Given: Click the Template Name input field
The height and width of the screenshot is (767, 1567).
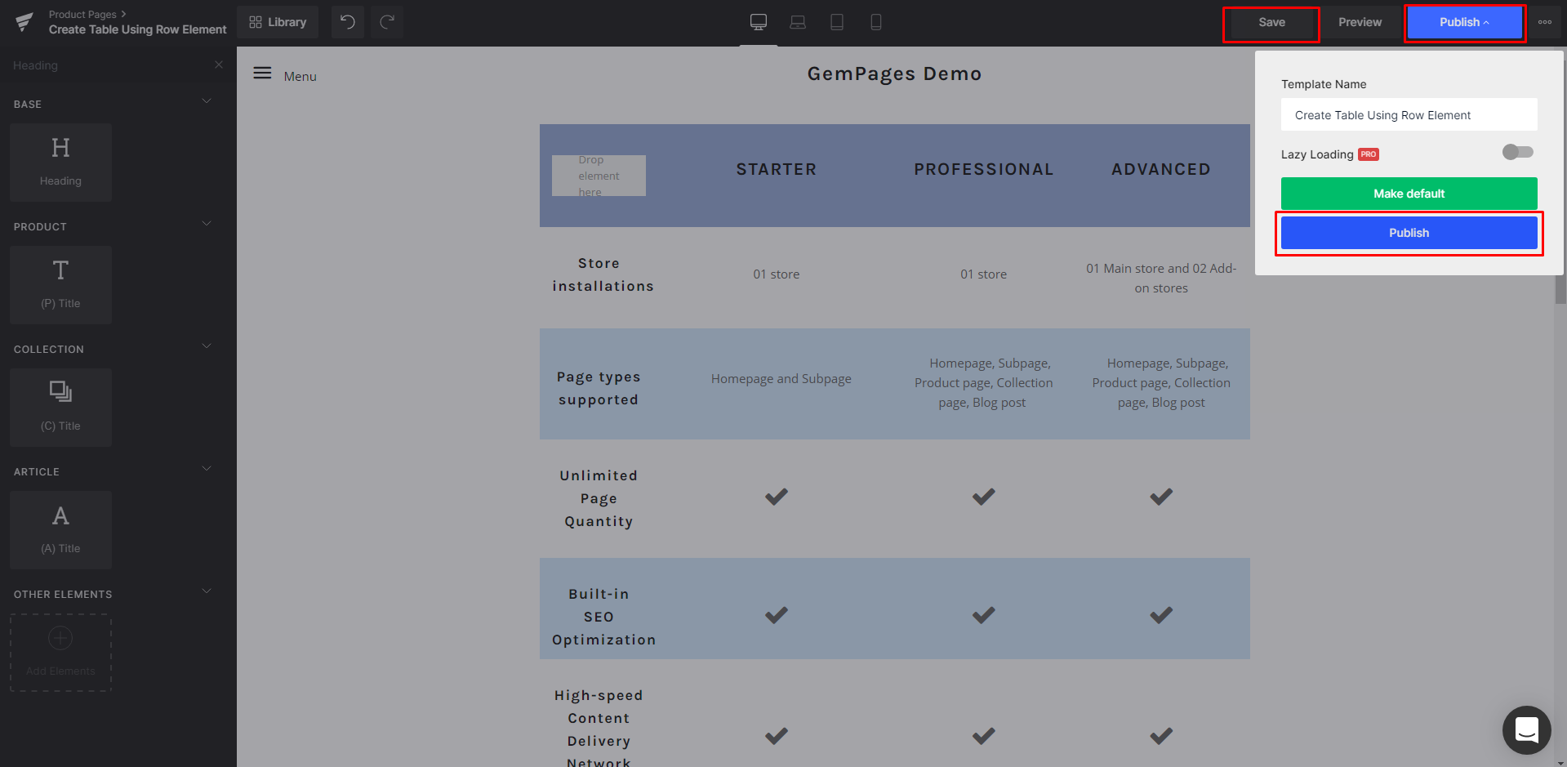Looking at the screenshot, I should tap(1409, 115).
